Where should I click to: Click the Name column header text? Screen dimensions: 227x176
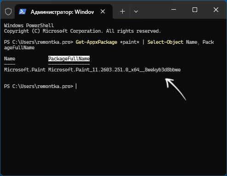10,59
